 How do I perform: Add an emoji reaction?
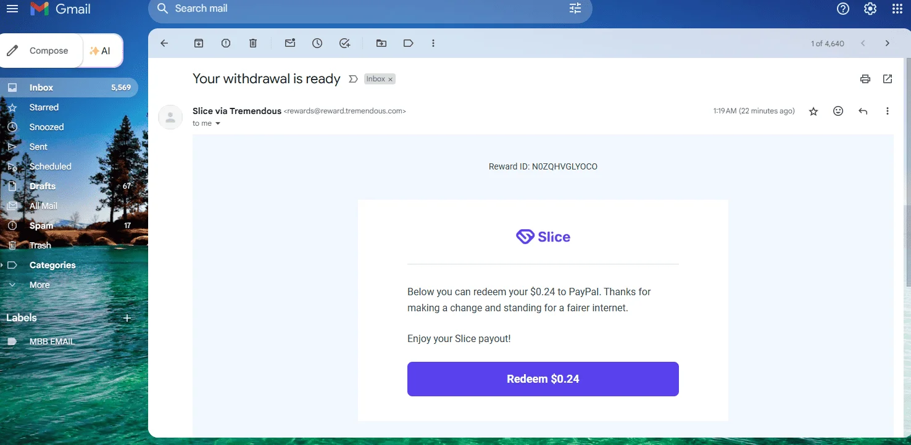point(838,111)
